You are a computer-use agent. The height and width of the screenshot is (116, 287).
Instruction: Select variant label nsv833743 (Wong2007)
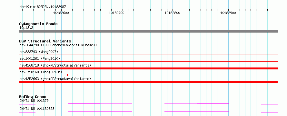(39, 52)
